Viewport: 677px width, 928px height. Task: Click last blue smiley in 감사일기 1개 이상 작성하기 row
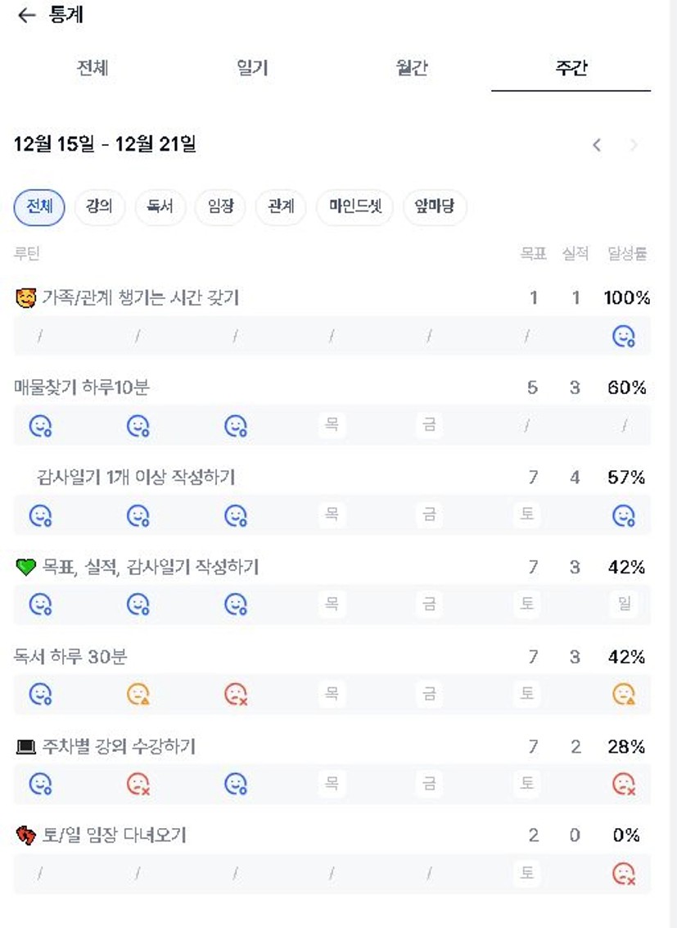pos(624,515)
